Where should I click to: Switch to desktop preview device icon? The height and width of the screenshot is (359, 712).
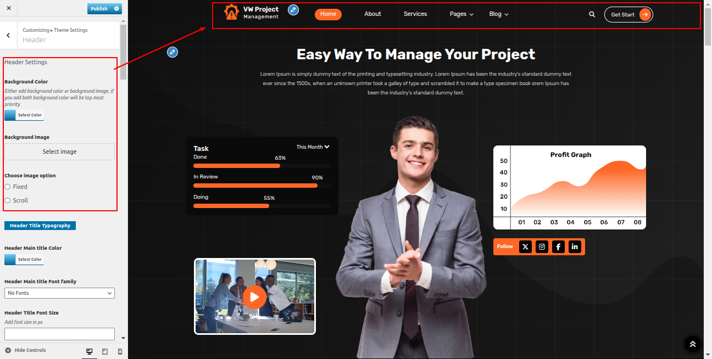coord(90,351)
